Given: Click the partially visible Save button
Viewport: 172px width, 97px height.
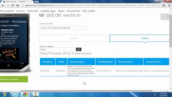Looking at the screenshot, I should [165, 16].
